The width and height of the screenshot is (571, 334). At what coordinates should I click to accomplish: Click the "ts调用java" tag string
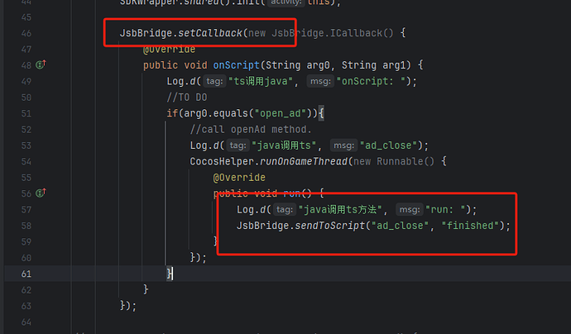coord(261,81)
